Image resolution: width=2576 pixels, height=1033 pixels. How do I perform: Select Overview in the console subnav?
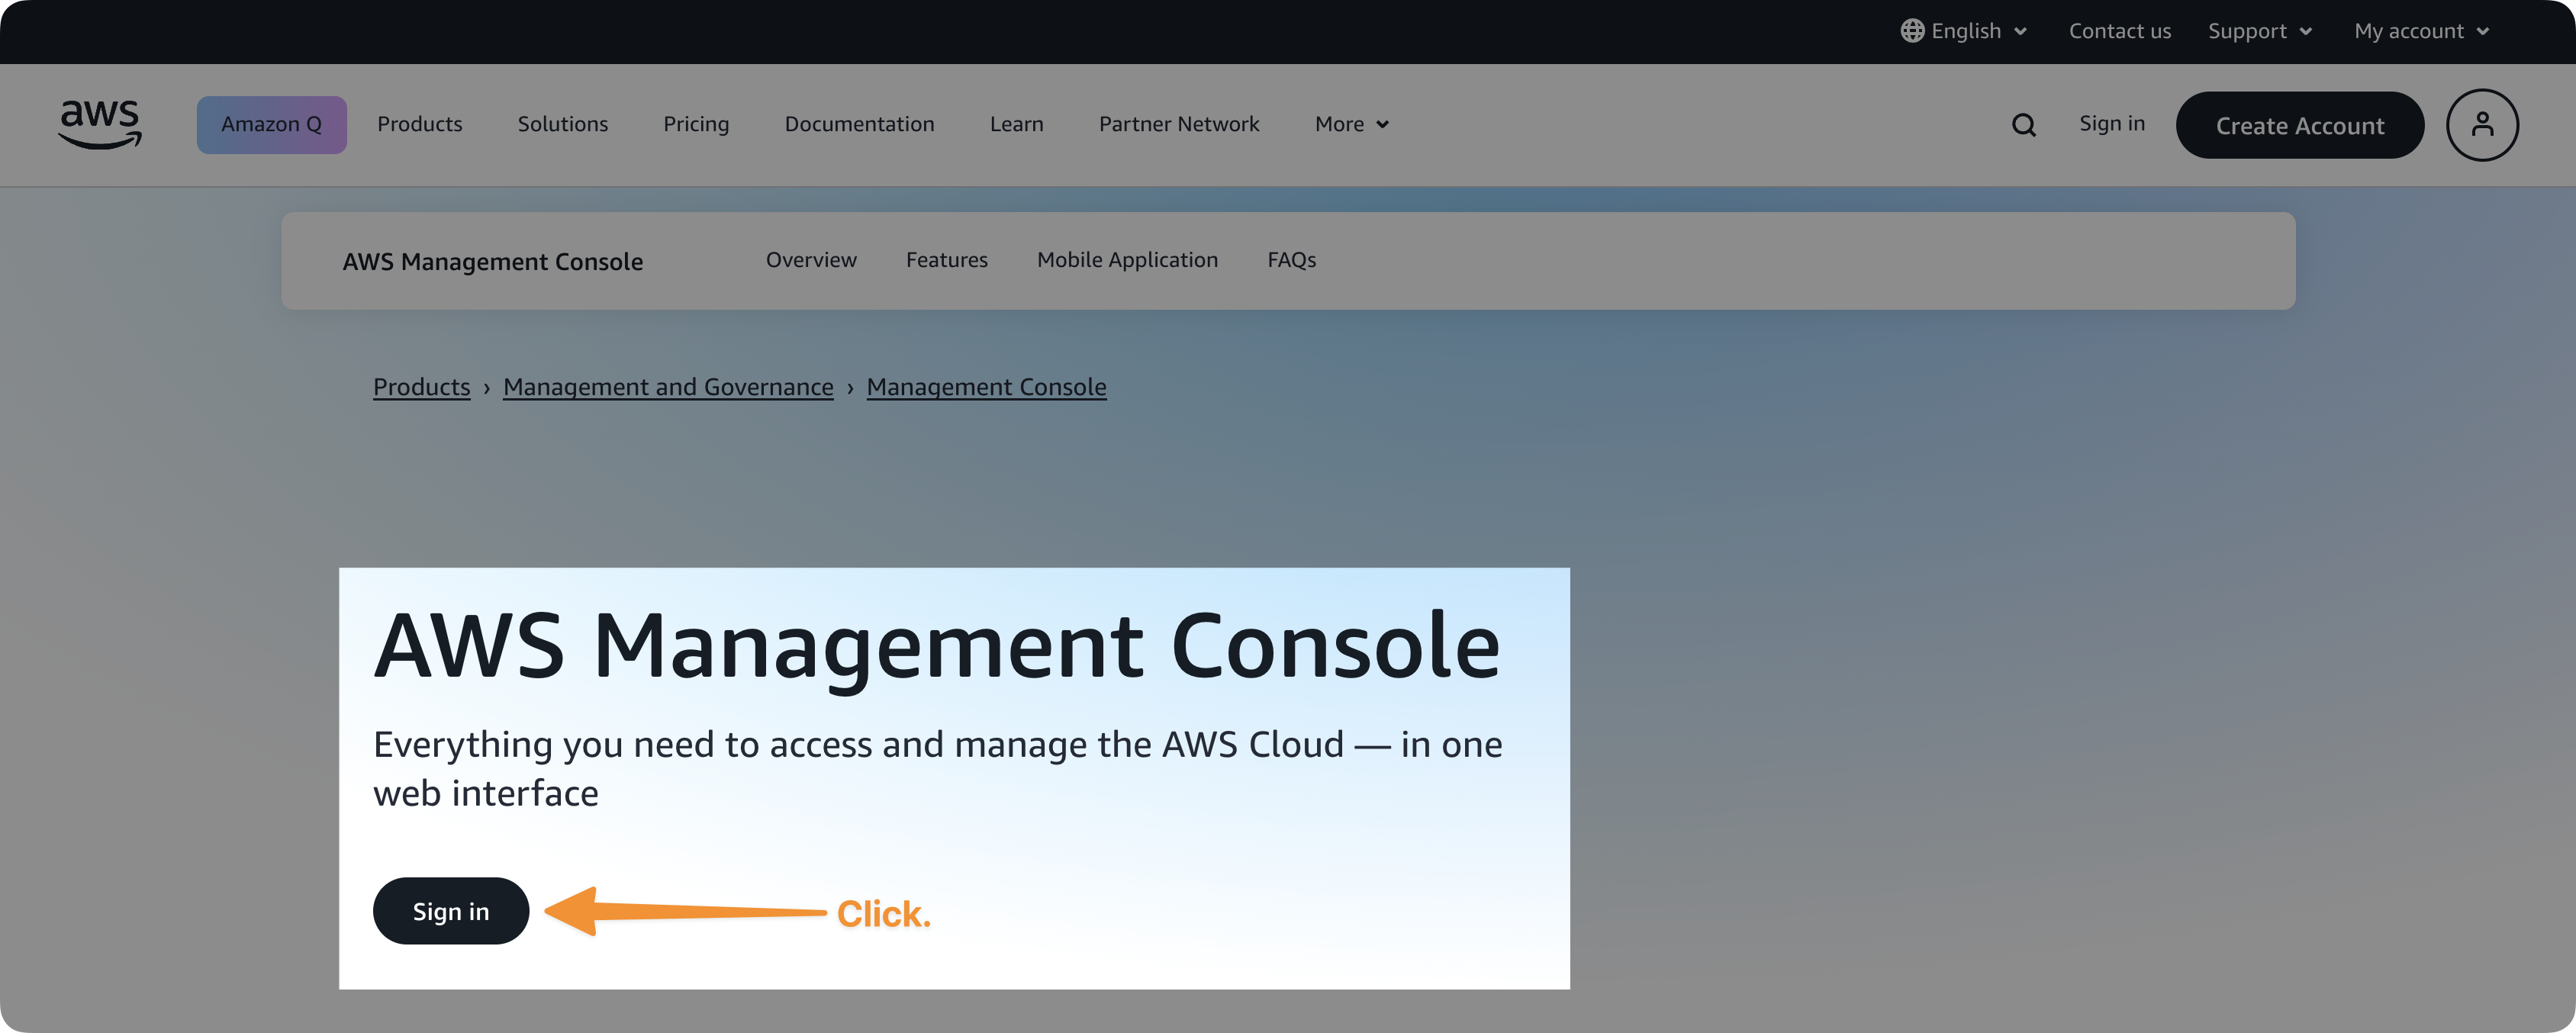click(x=811, y=259)
